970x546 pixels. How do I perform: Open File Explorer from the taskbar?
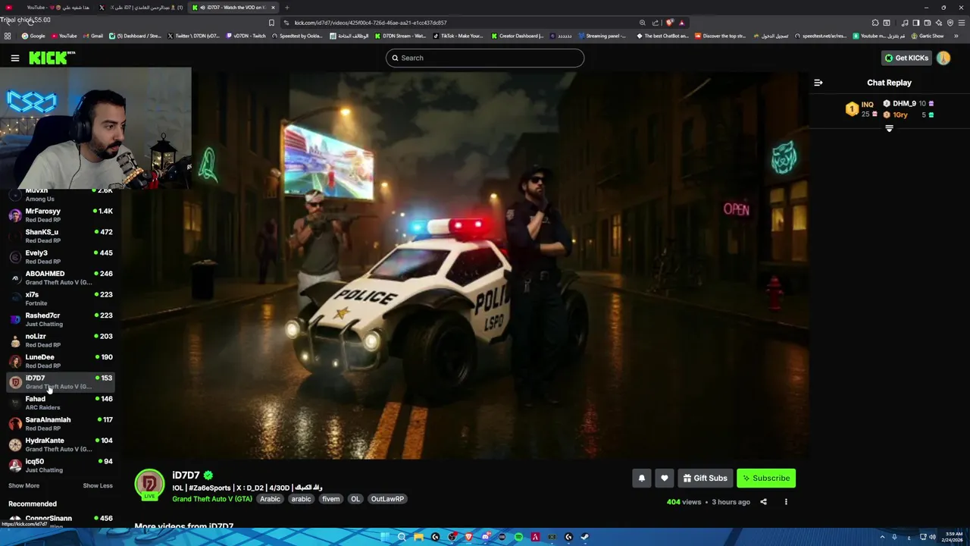tap(418, 537)
